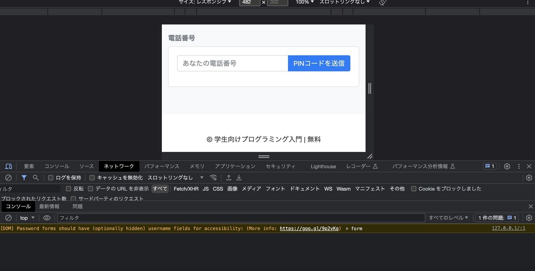Viewport: 535px width, 271px height.
Task: Enable the ログを保持 checkbox
Action: point(50,178)
